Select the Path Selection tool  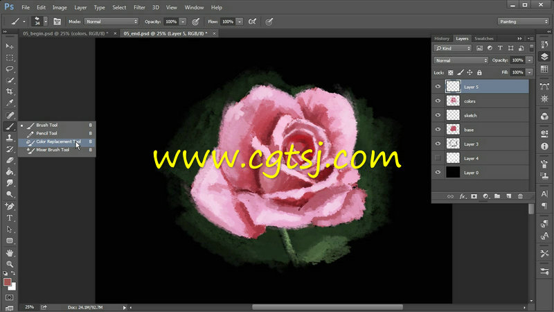coord(10,229)
